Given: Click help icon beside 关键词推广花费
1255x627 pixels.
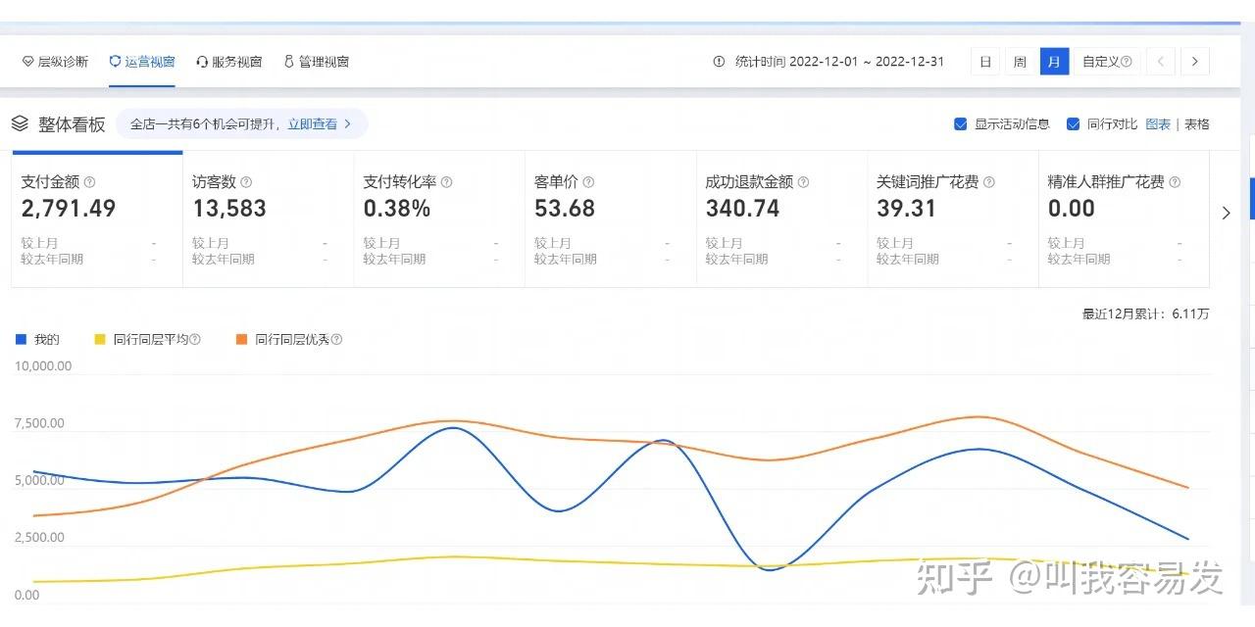Looking at the screenshot, I should point(988,182).
